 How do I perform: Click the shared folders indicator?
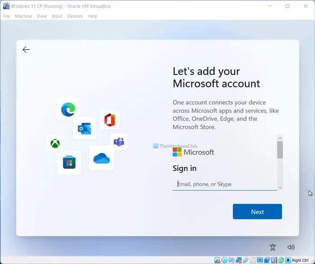(253, 260)
